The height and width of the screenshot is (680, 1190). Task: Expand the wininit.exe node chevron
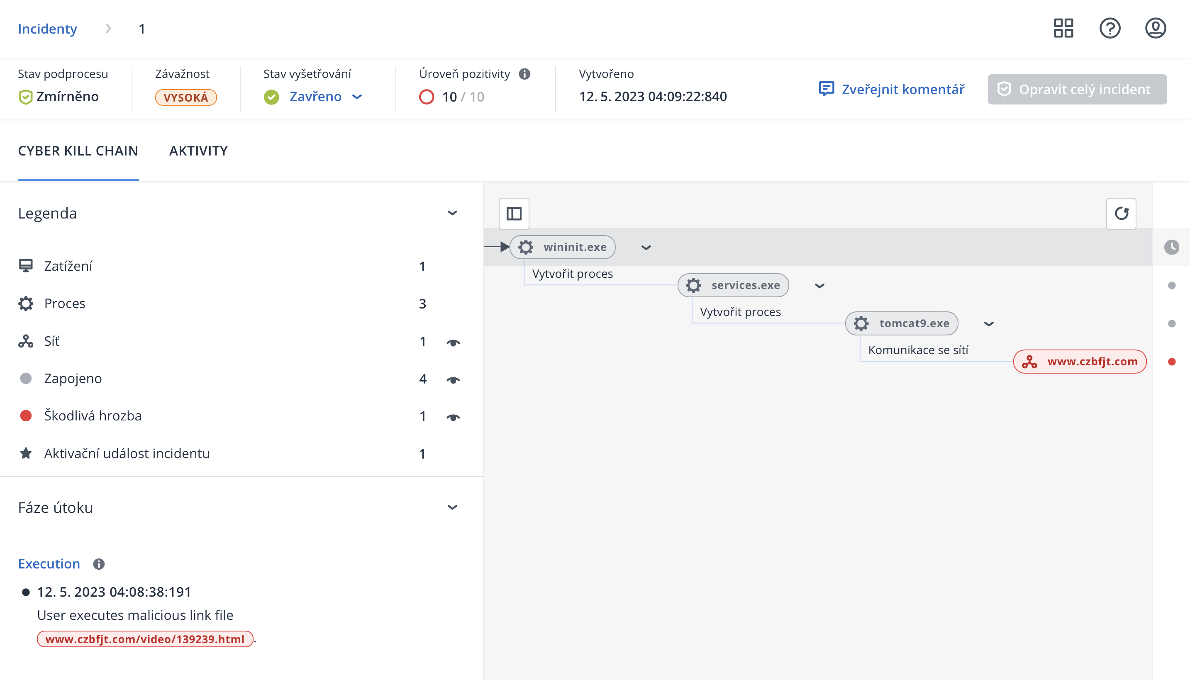pos(646,248)
